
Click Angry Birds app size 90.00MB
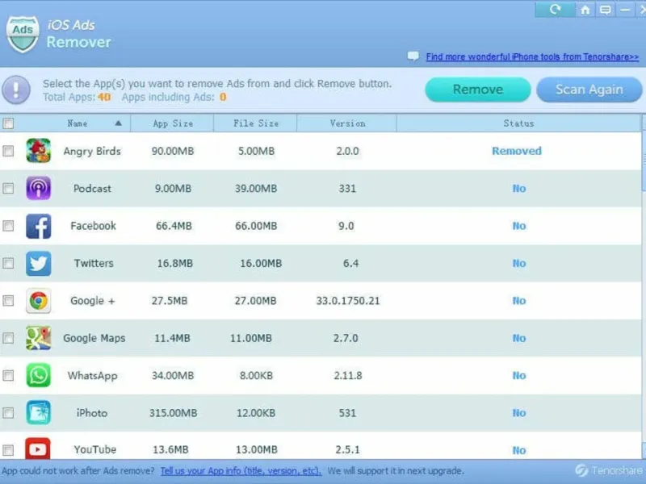click(173, 151)
